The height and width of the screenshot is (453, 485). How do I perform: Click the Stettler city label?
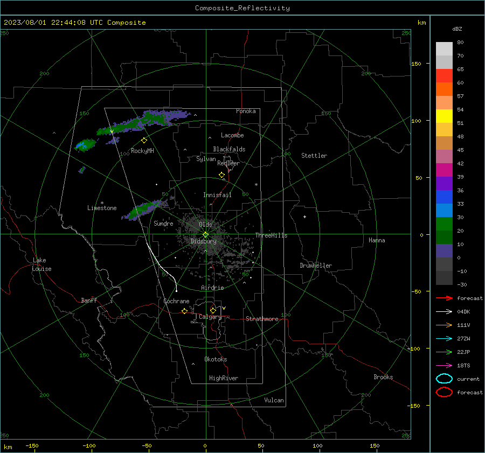pyautogui.click(x=314, y=156)
